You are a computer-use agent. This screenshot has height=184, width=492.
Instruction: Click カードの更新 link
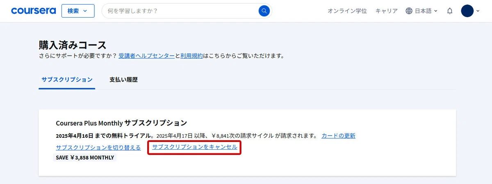point(339,136)
